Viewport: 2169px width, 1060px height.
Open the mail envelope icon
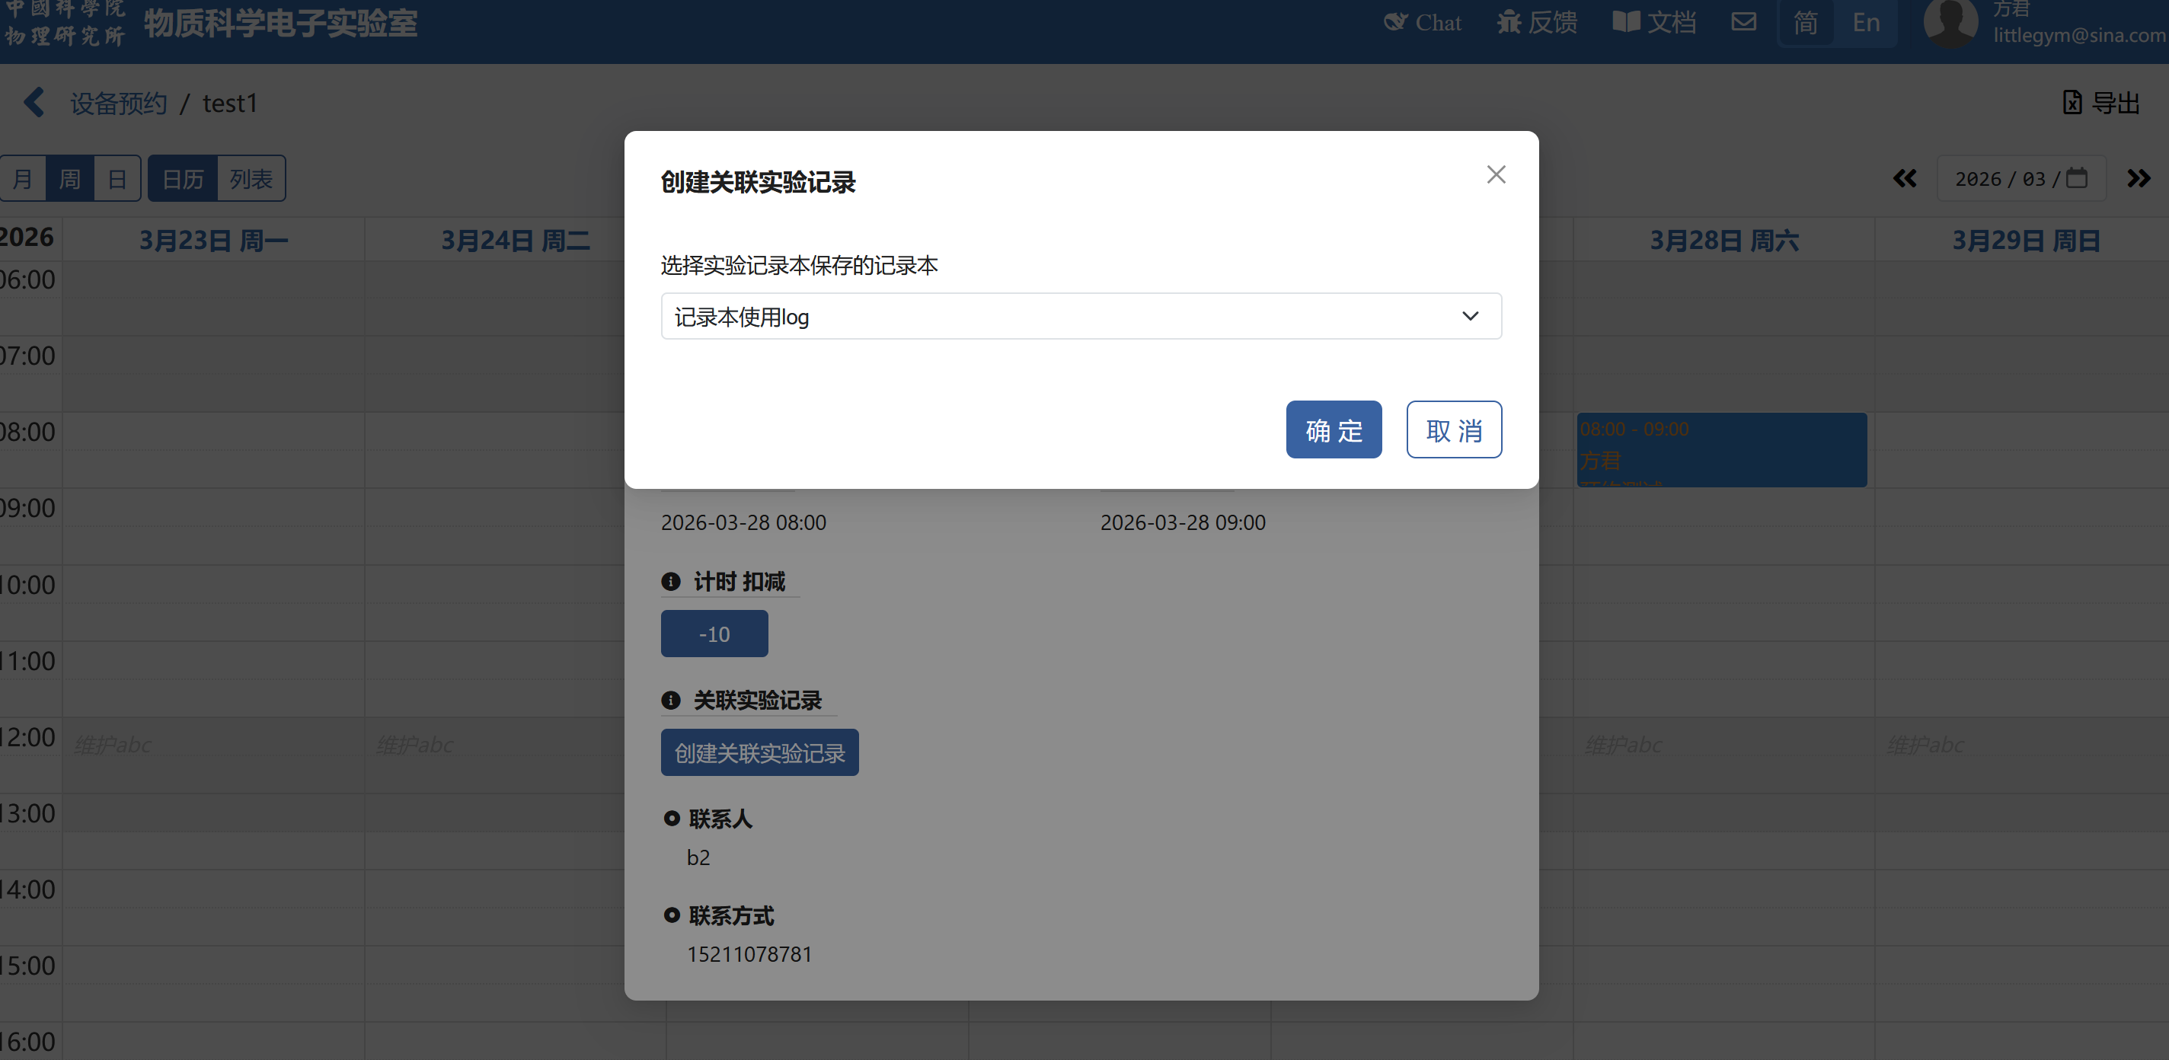pyautogui.click(x=1744, y=22)
